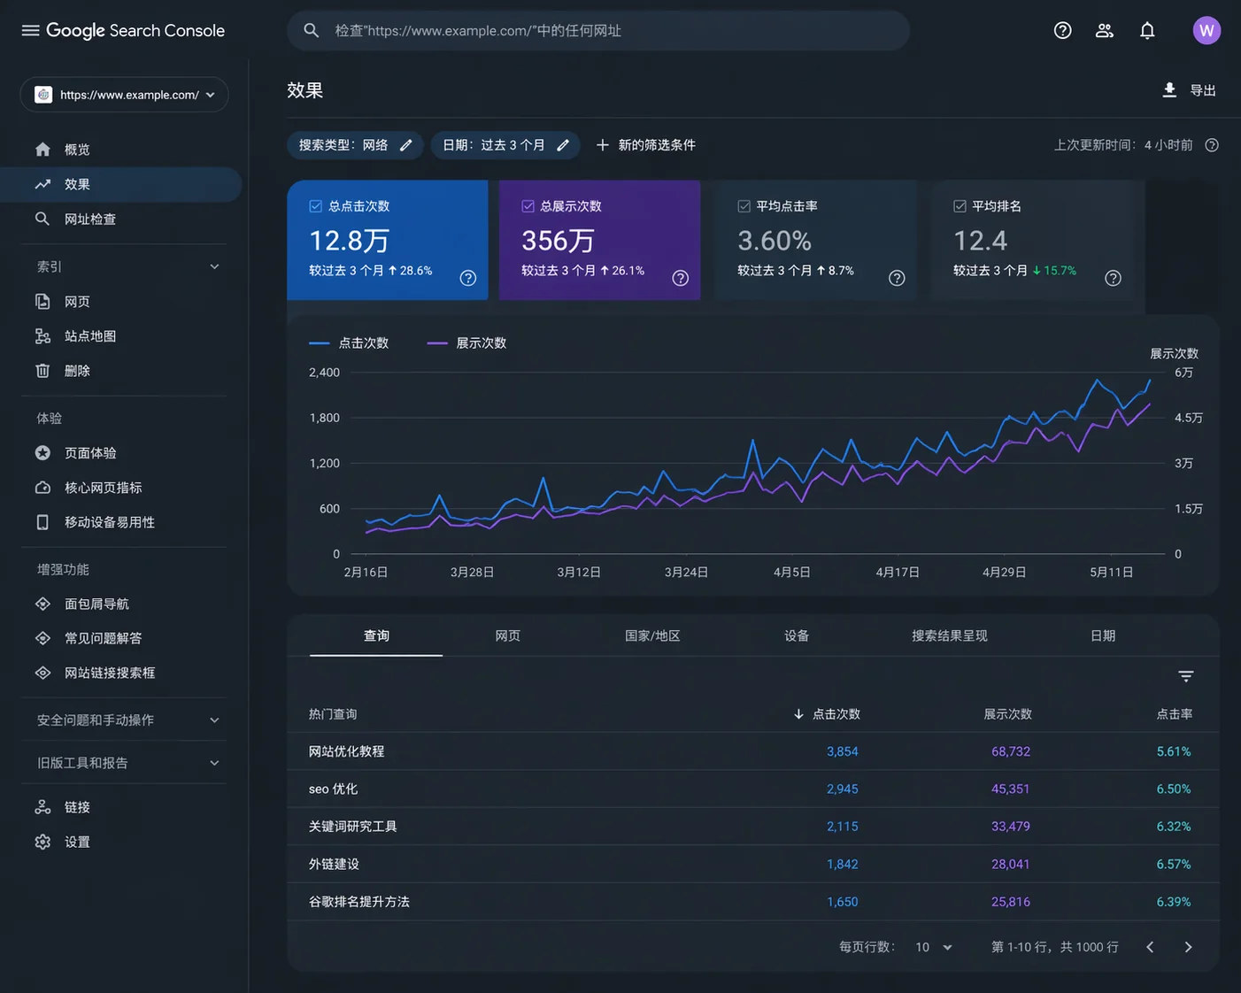Add 新的筛选条件 filter
1241x993 pixels.
[x=645, y=144]
